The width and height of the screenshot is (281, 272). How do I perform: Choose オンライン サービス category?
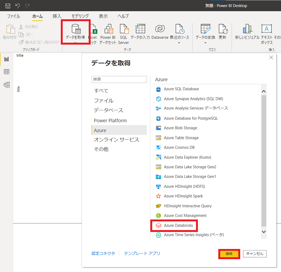coord(119,140)
